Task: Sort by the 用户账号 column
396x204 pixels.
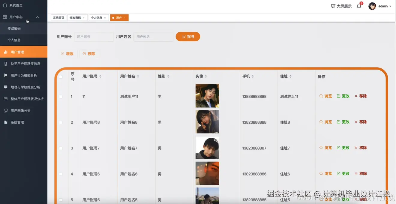Action: [100, 76]
